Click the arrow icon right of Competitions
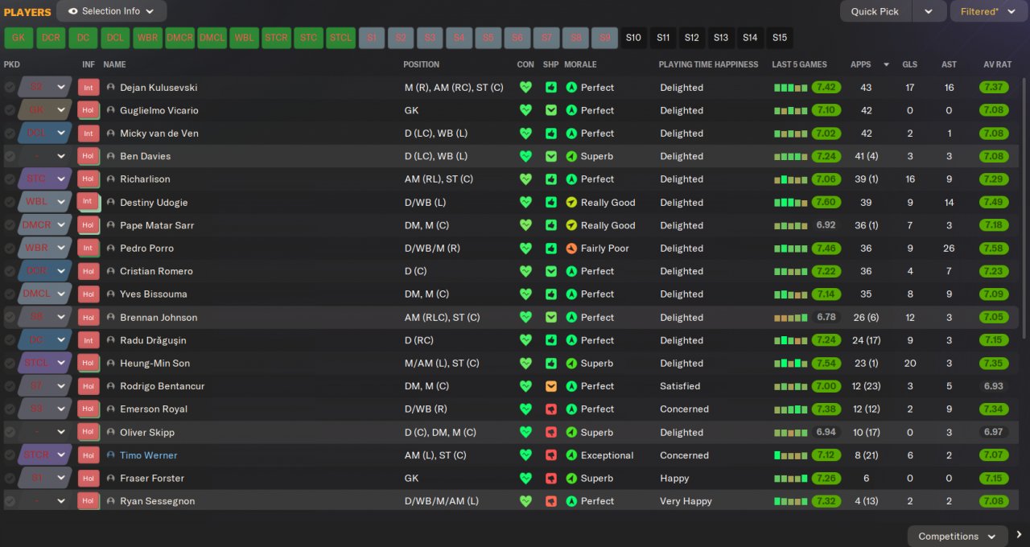The width and height of the screenshot is (1030, 547). coord(1019,535)
